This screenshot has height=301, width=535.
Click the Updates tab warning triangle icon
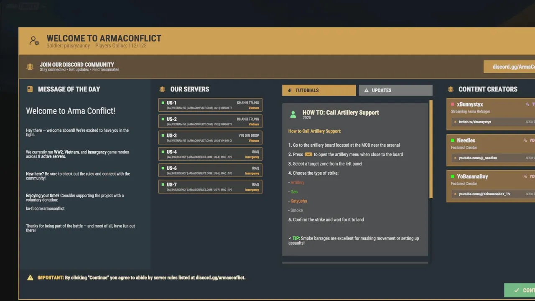[x=367, y=90]
